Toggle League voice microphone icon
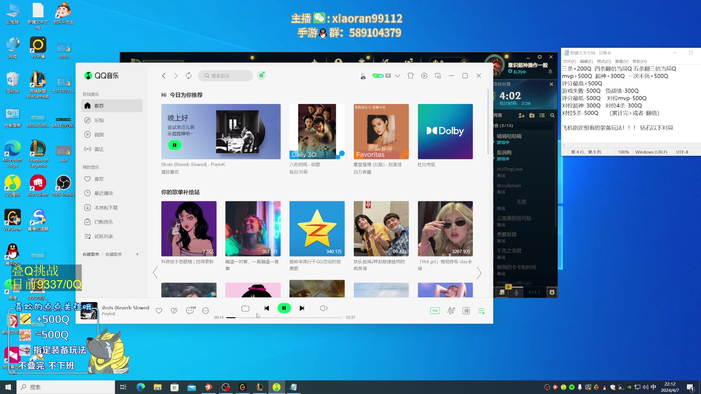The width and height of the screenshot is (701, 394). (516, 292)
